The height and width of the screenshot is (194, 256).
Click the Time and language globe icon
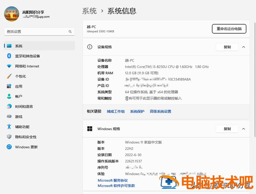9,106
